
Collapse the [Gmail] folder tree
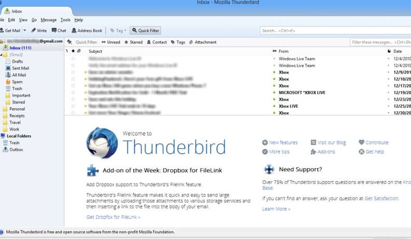point(1,55)
